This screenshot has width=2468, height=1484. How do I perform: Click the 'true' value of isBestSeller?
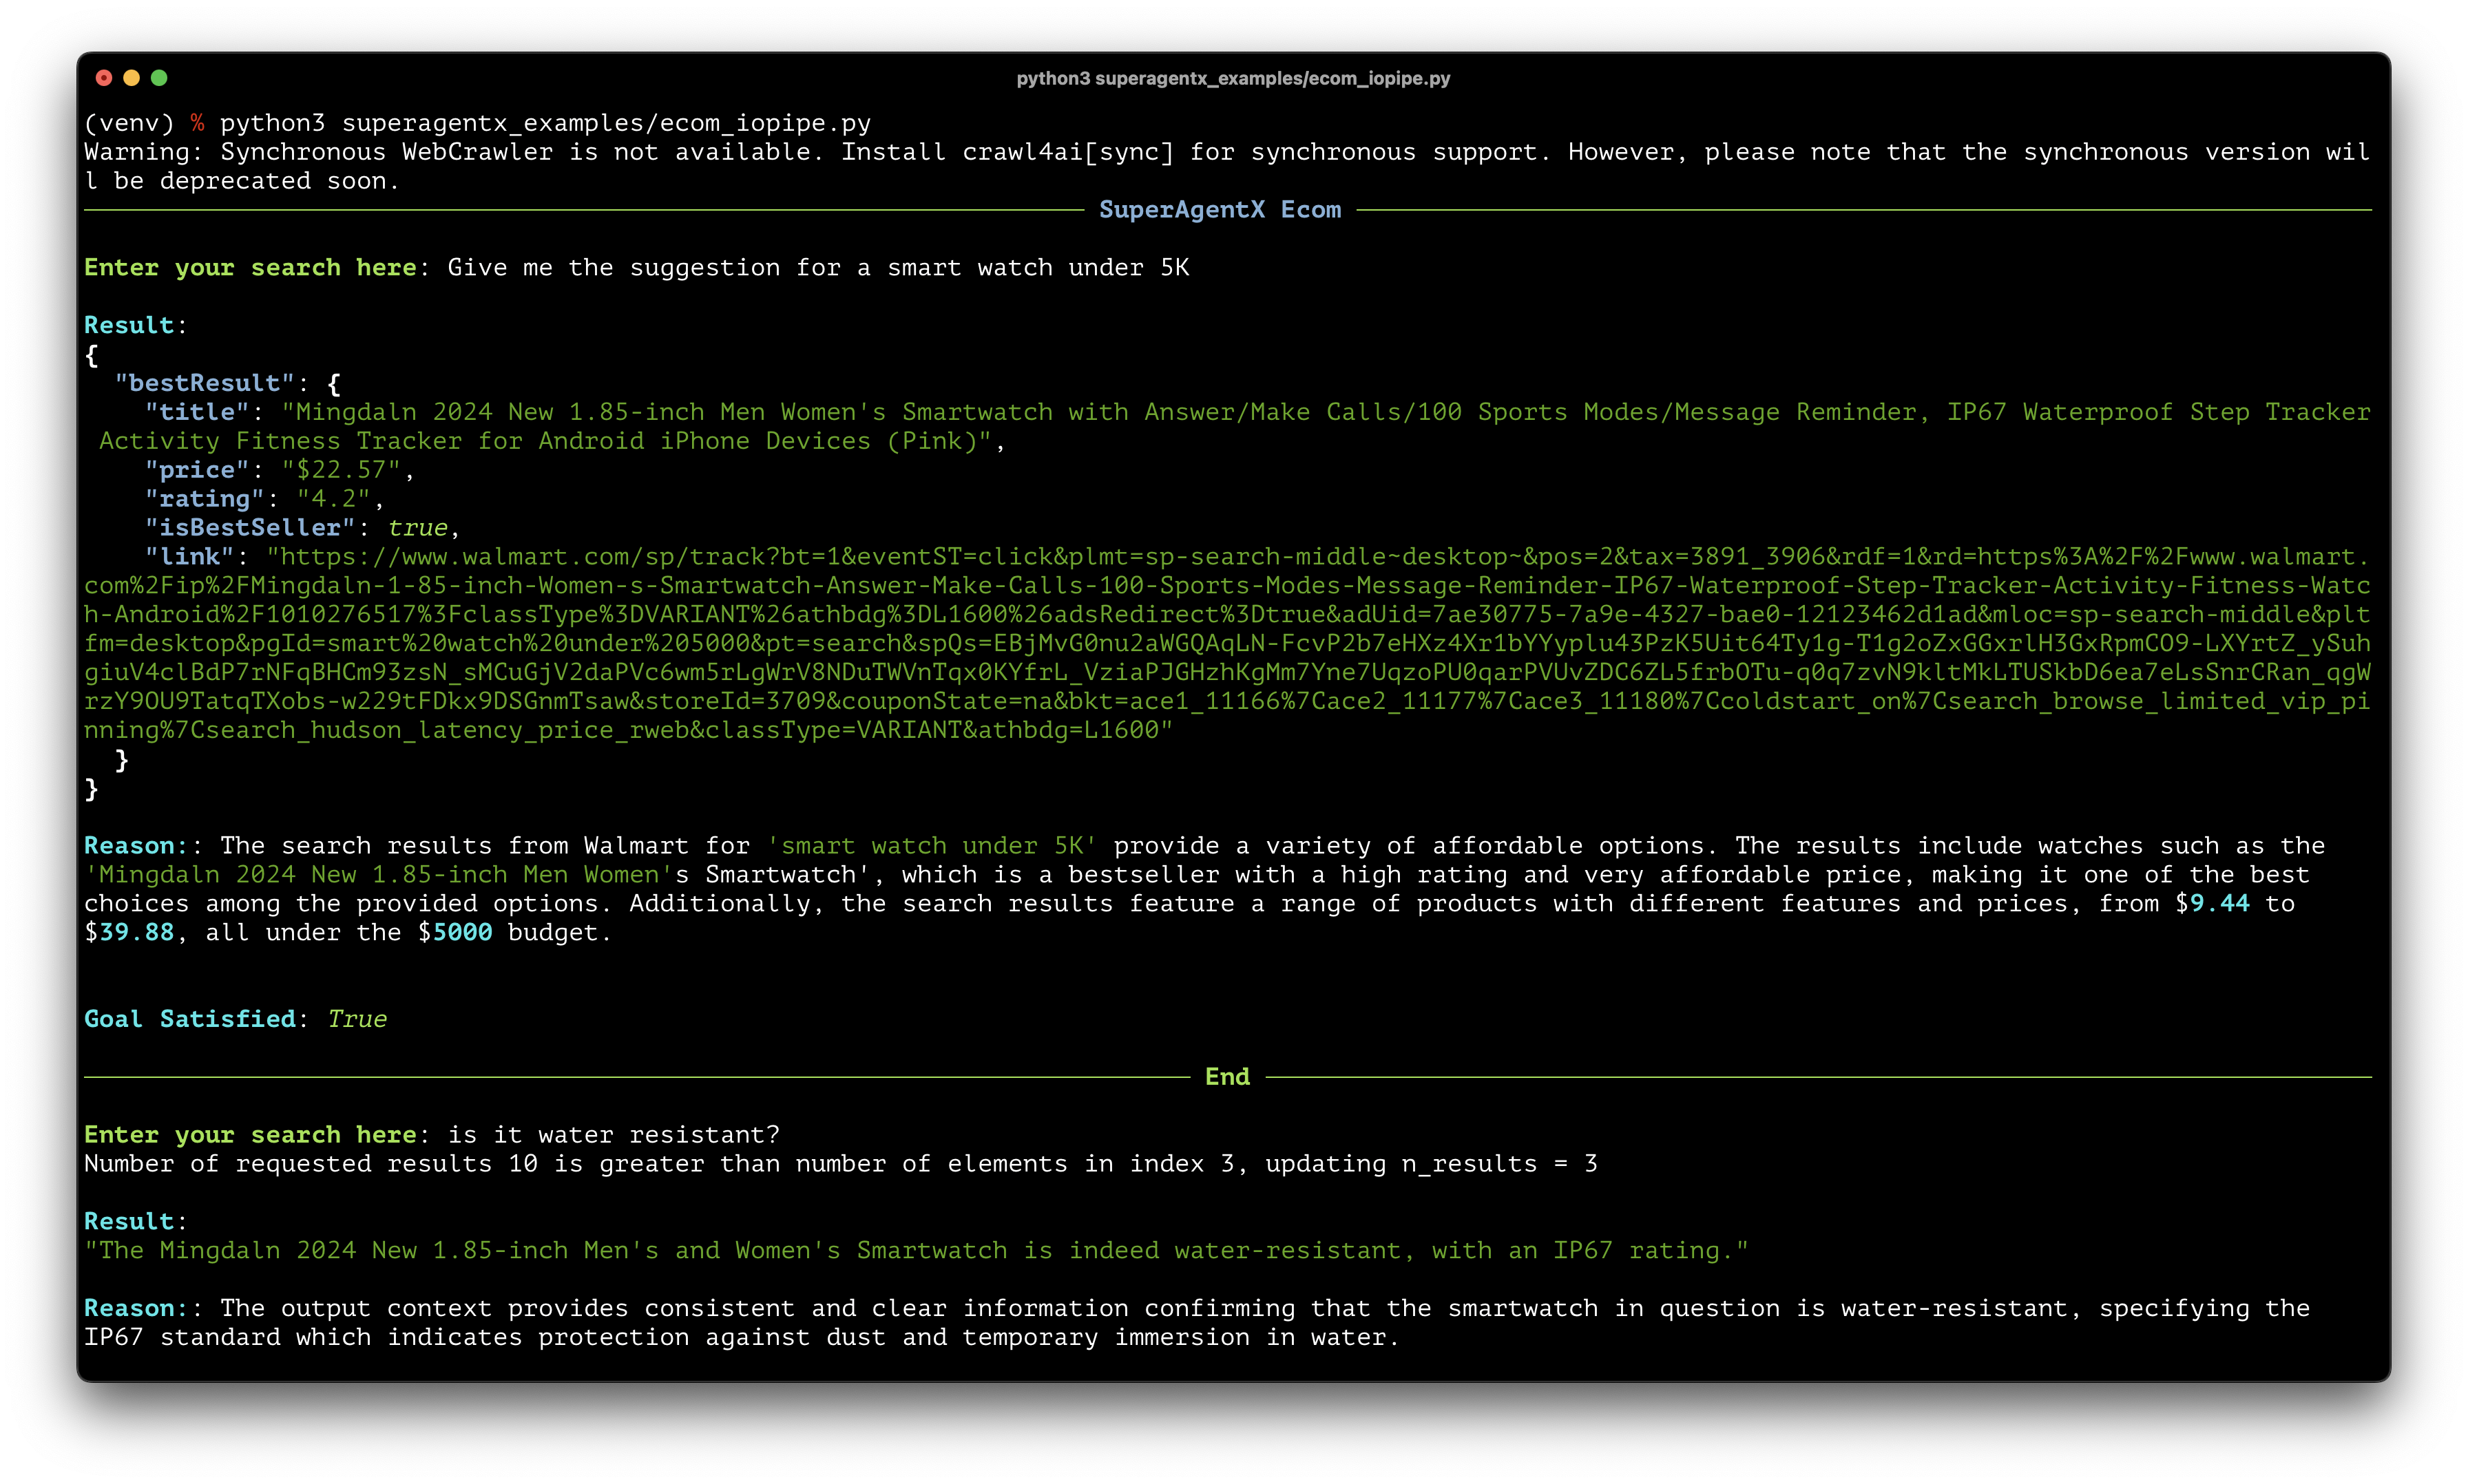tap(417, 528)
